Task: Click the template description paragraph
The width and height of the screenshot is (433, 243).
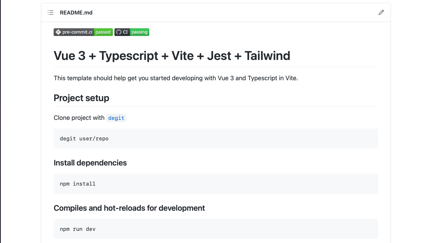Action: tap(176, 78)
